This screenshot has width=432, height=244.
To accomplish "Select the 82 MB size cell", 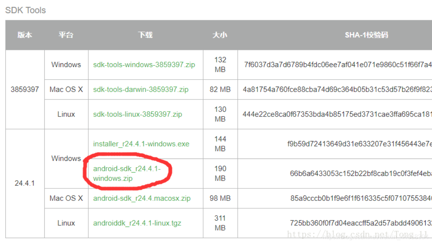I will click(x=220, y=89).
